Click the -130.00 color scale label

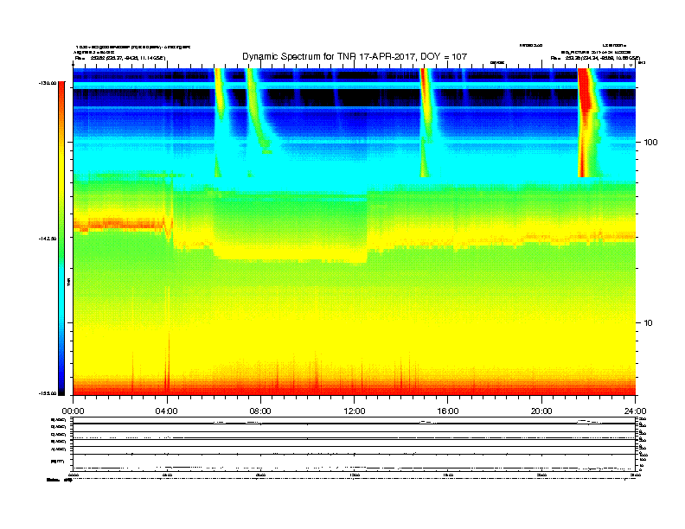coord(48,83)
